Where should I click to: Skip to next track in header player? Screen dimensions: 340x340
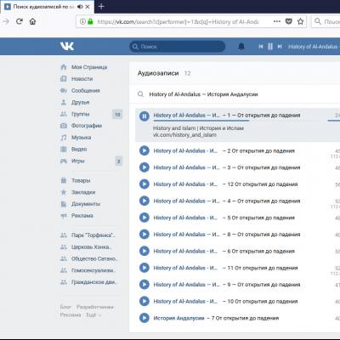[x=280, y=47]
